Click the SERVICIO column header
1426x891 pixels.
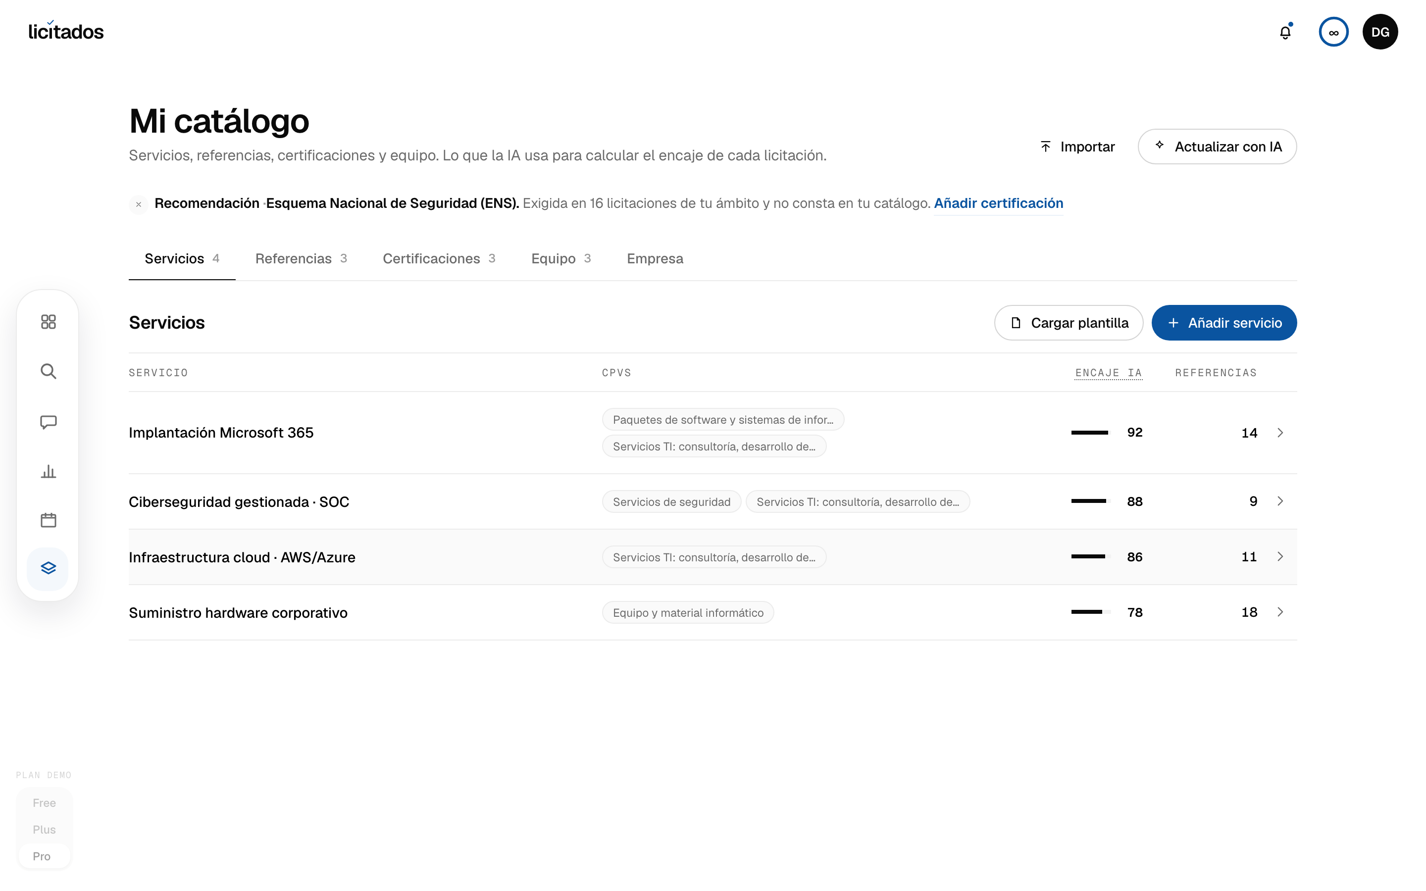(158, 373)
